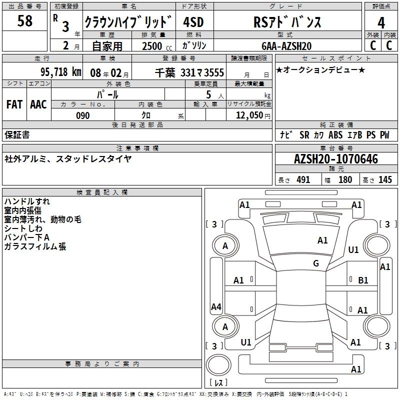Click the "リサイクル預託金" header
The height and width of the screenshot is (400, 400).
click(x=249, y=104)
